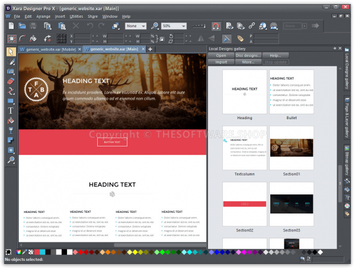
Task: Click the New document icon
Action: click(11, 26)
